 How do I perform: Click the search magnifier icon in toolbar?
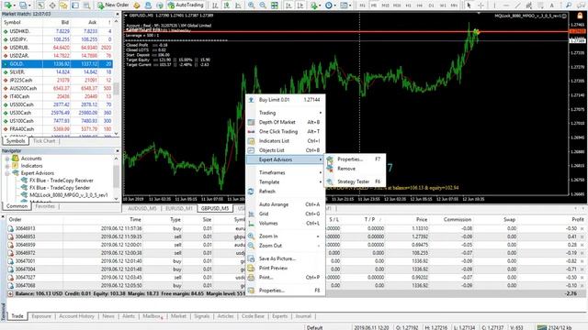coord(569,5)
